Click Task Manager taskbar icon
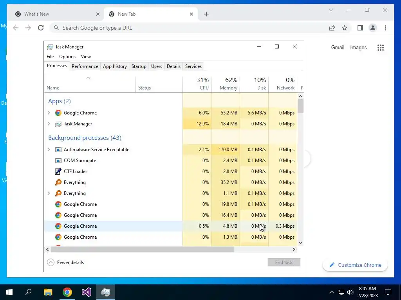 coord(106,292)
